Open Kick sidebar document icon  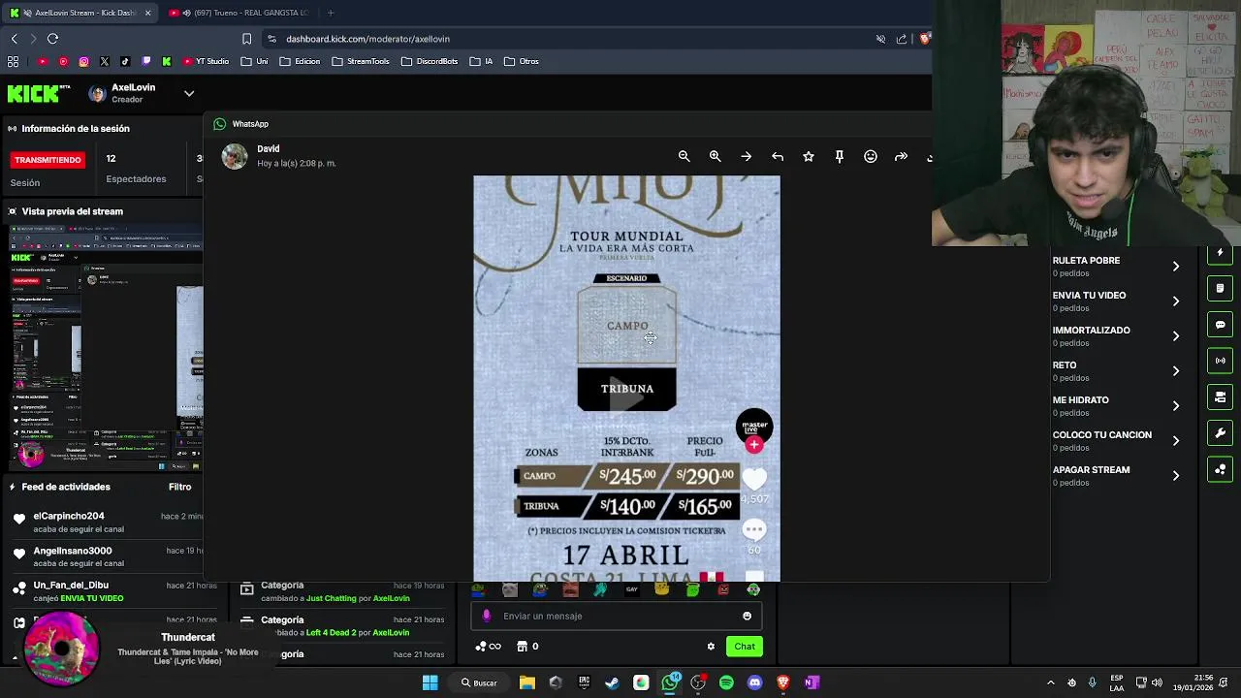click(x=1221, y=289)
